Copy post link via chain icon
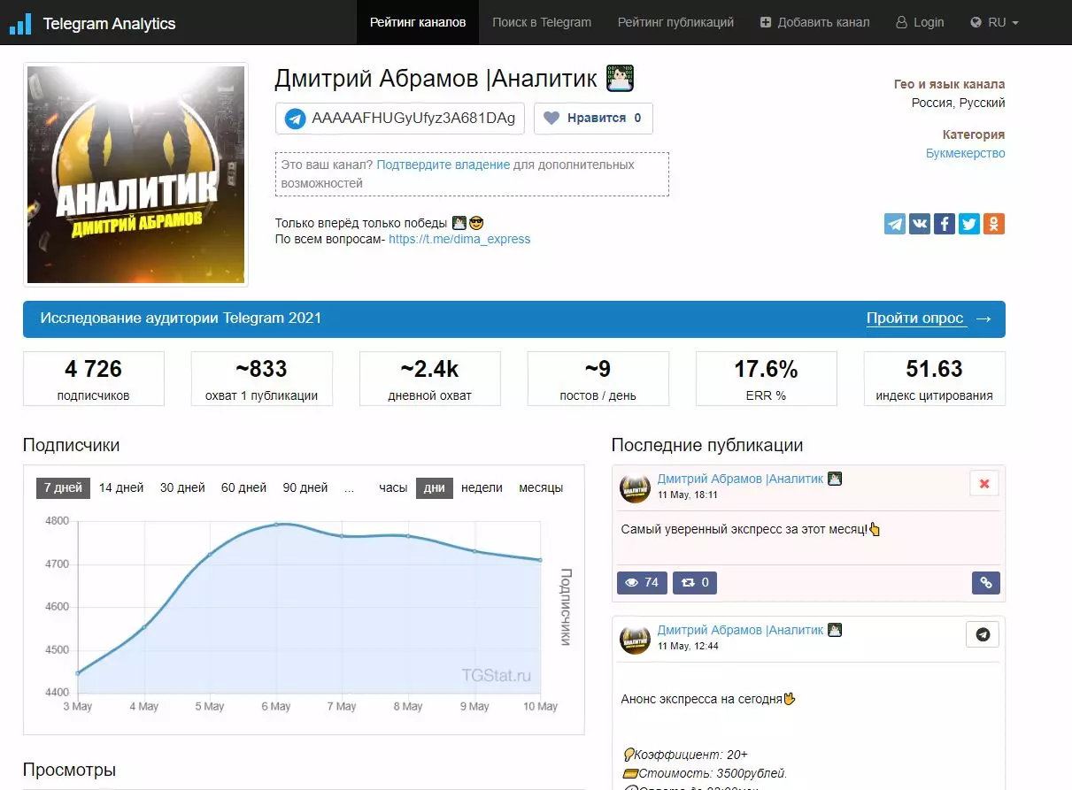Image resolution: width=1072 pixels, height=790 pixels. 985,582
